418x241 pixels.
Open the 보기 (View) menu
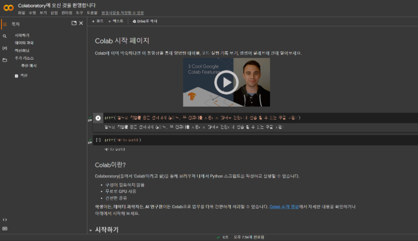click(x=43, y=13)
